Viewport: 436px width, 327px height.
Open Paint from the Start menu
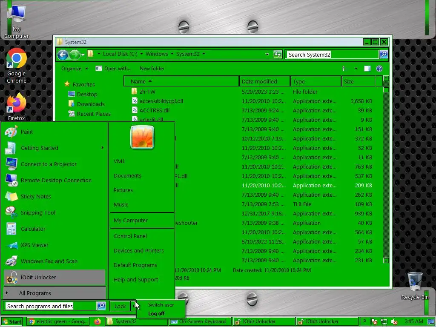point(54,132)
